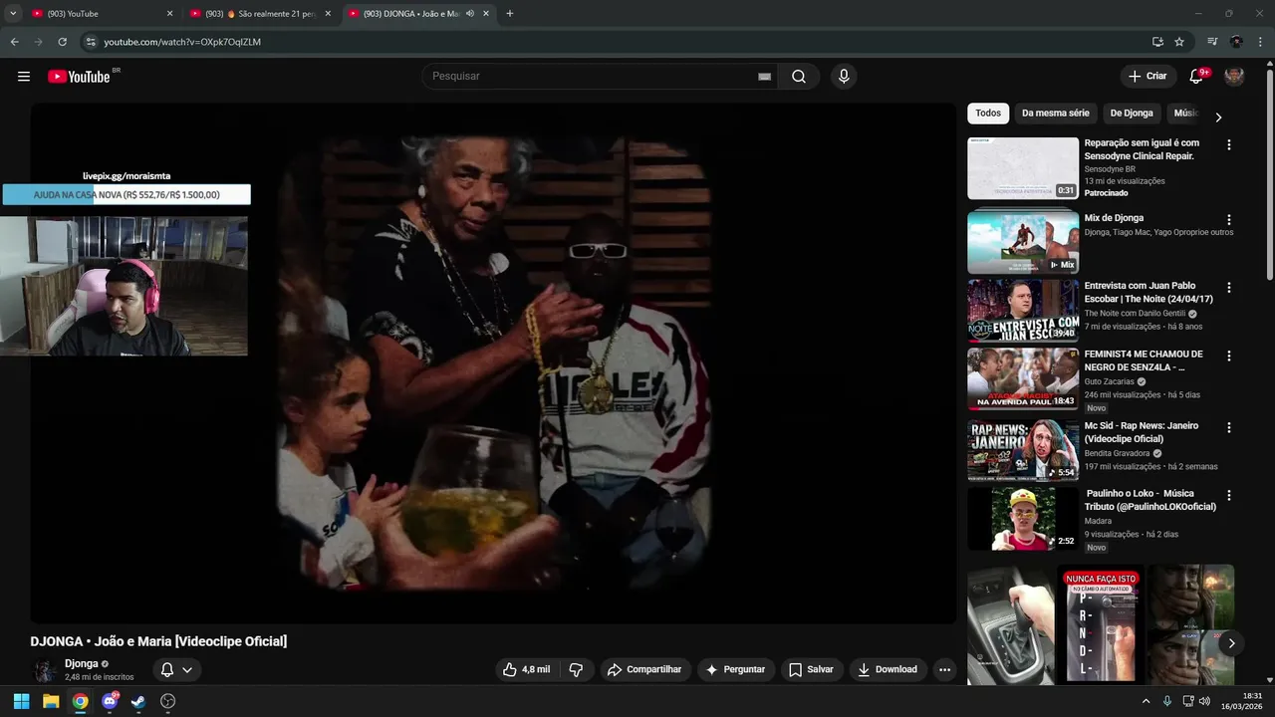Reload the page in Chrome
The image size is (1275, 717).
point(62,42)
